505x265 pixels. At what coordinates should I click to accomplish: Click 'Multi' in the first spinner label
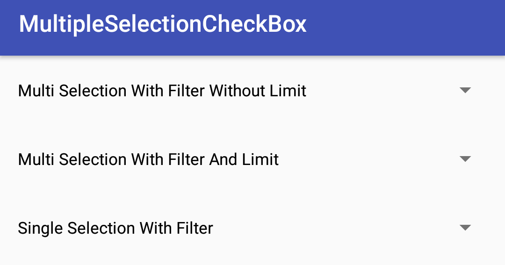point(36,91)
